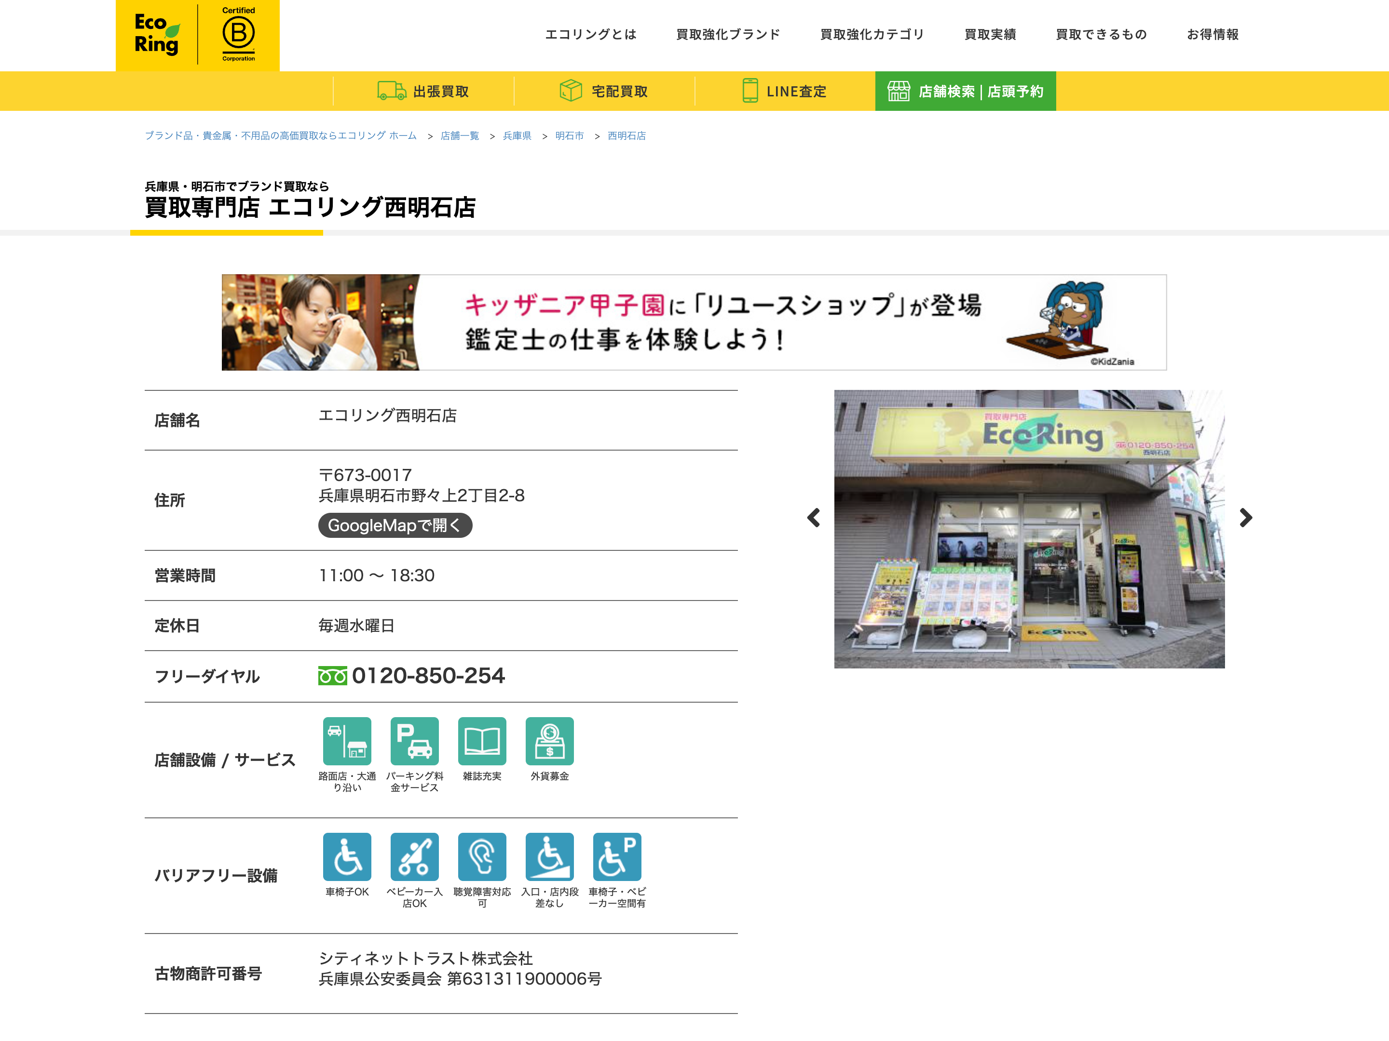This screenshot has width=1389, height=1041.
Task: Click the 車椅子・ベビーカー空間有 parking icon
Action: (x=617, y=857)
